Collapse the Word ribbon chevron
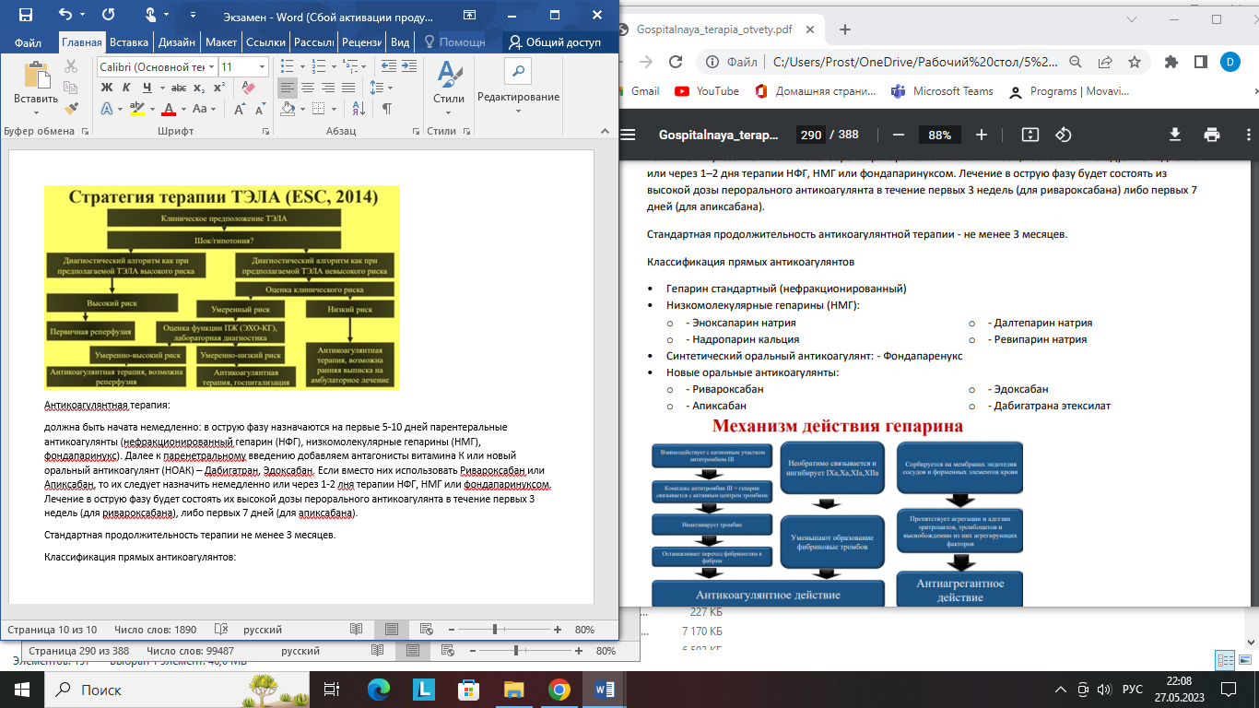The width and height of the screenshot is (1259, 708). (x=606, y=132)
